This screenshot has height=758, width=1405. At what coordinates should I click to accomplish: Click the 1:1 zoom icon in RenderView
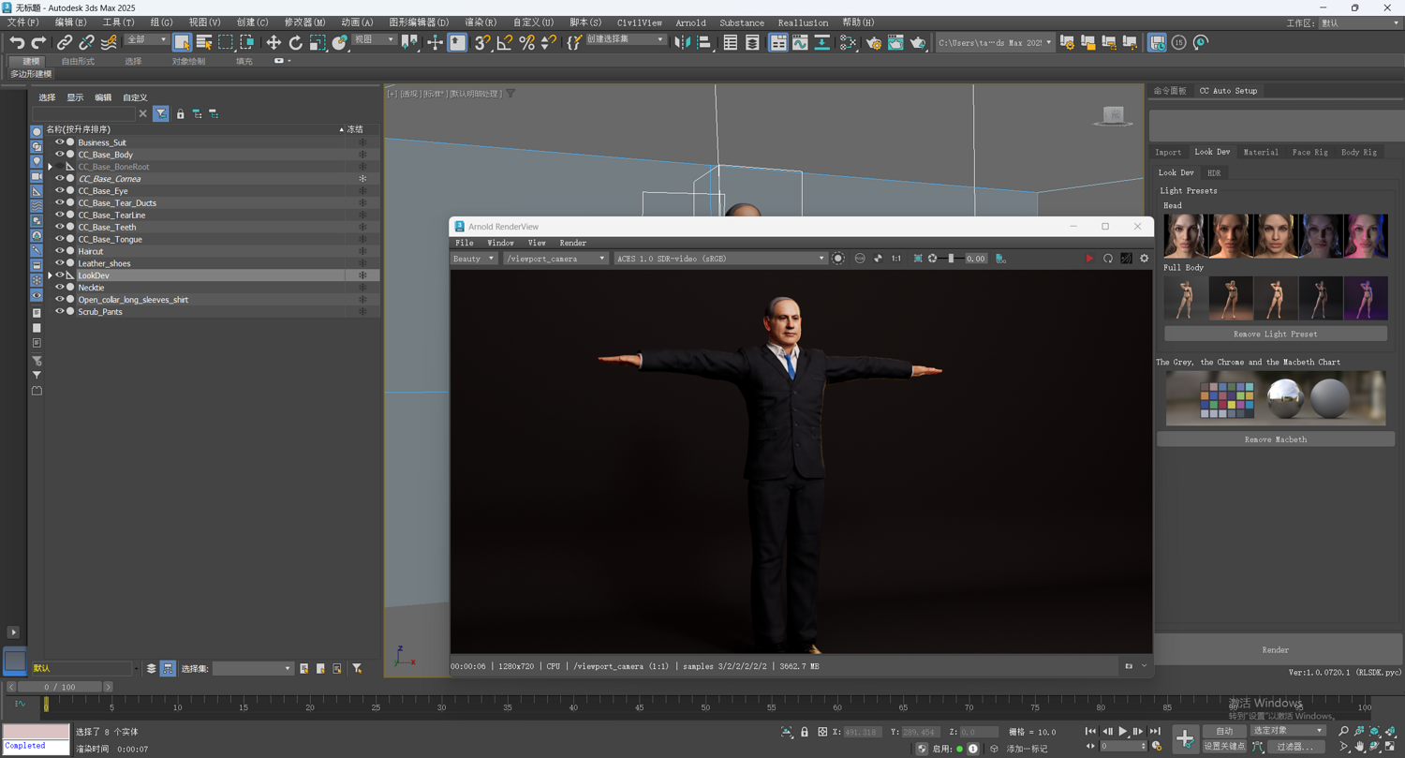tap(896, 259)
